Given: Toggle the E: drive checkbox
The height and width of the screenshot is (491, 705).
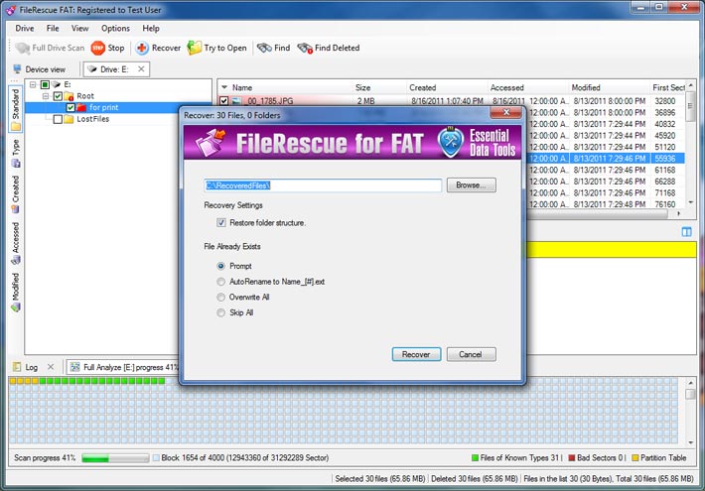Looking at the screenshot, I should [45, 84].
